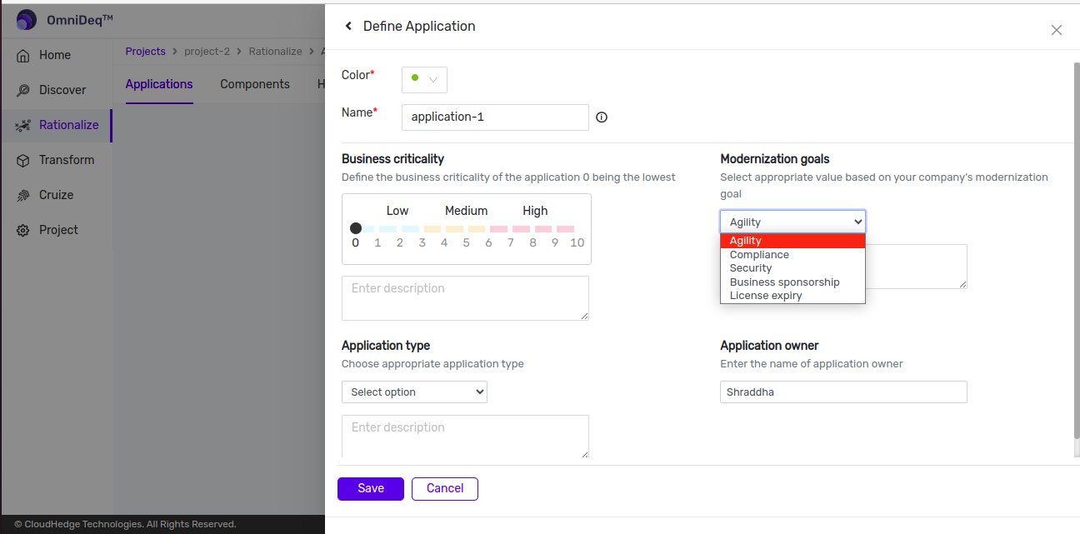Switch to the Components tab
Viewport: 1080px width, 534px height.
[255, 84]
